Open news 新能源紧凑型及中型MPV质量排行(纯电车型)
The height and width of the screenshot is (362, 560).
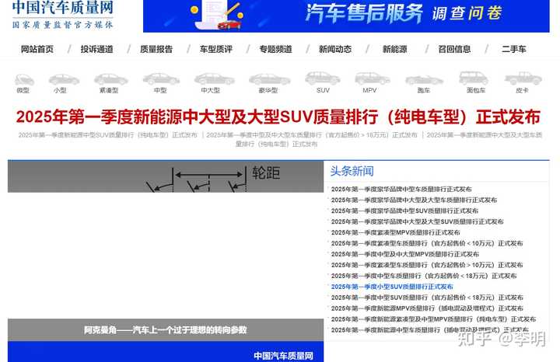point(433,319)
